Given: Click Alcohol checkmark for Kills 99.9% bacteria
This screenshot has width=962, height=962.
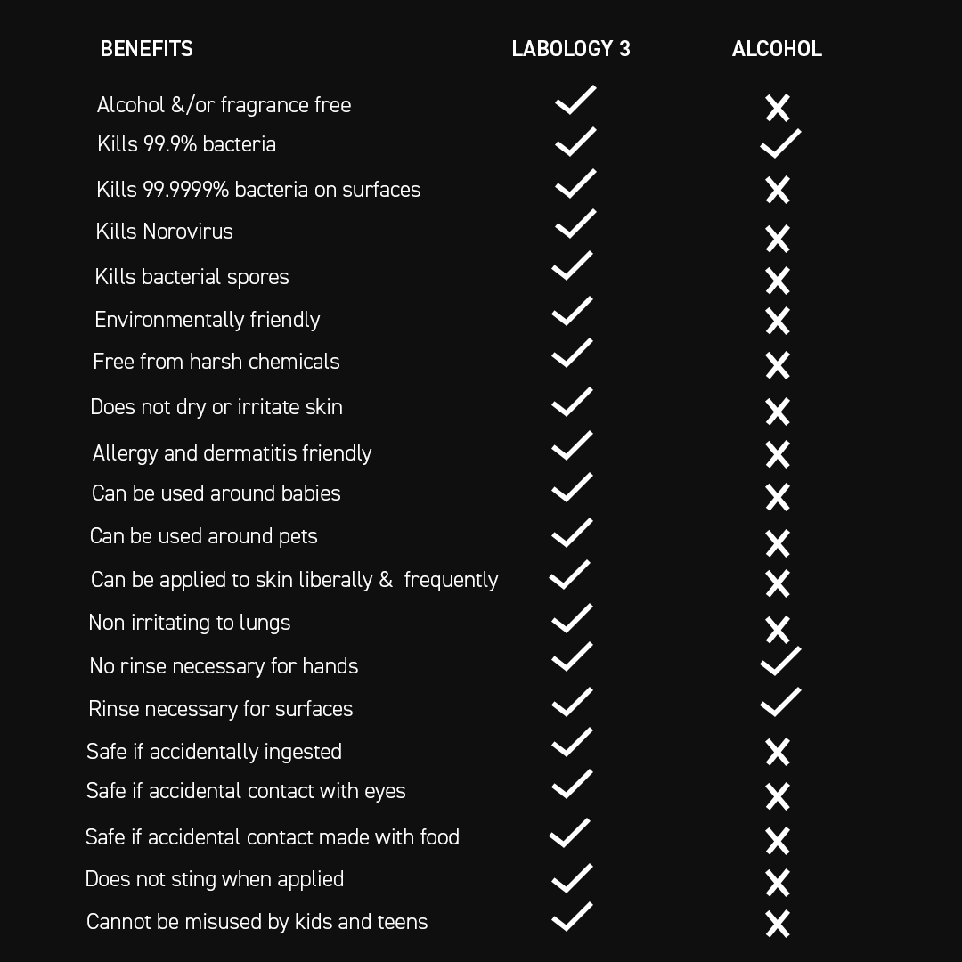Looking at the screenshot, I should (x=780, y=144).
